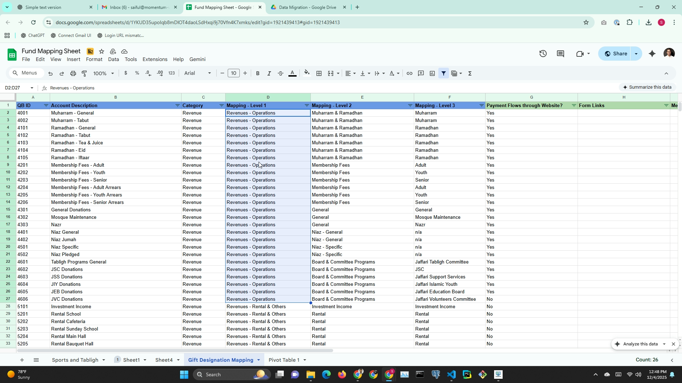682x383 pixels.
Task: Open Category column filter dropdown
Action: [221, 106]
